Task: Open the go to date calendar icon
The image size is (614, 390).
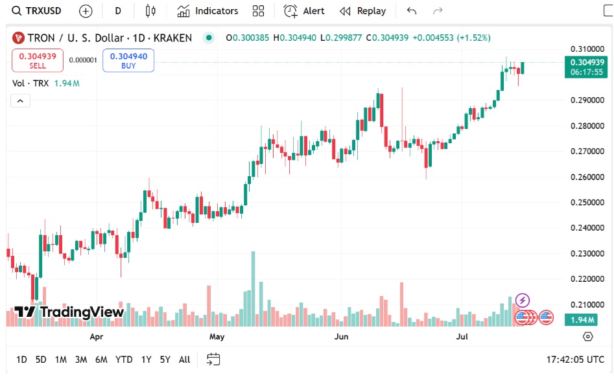Action: (x=213, y=360)
